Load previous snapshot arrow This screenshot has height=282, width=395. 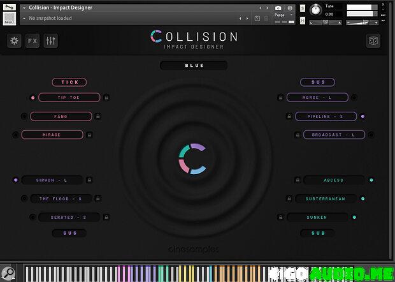click(240, 19)
